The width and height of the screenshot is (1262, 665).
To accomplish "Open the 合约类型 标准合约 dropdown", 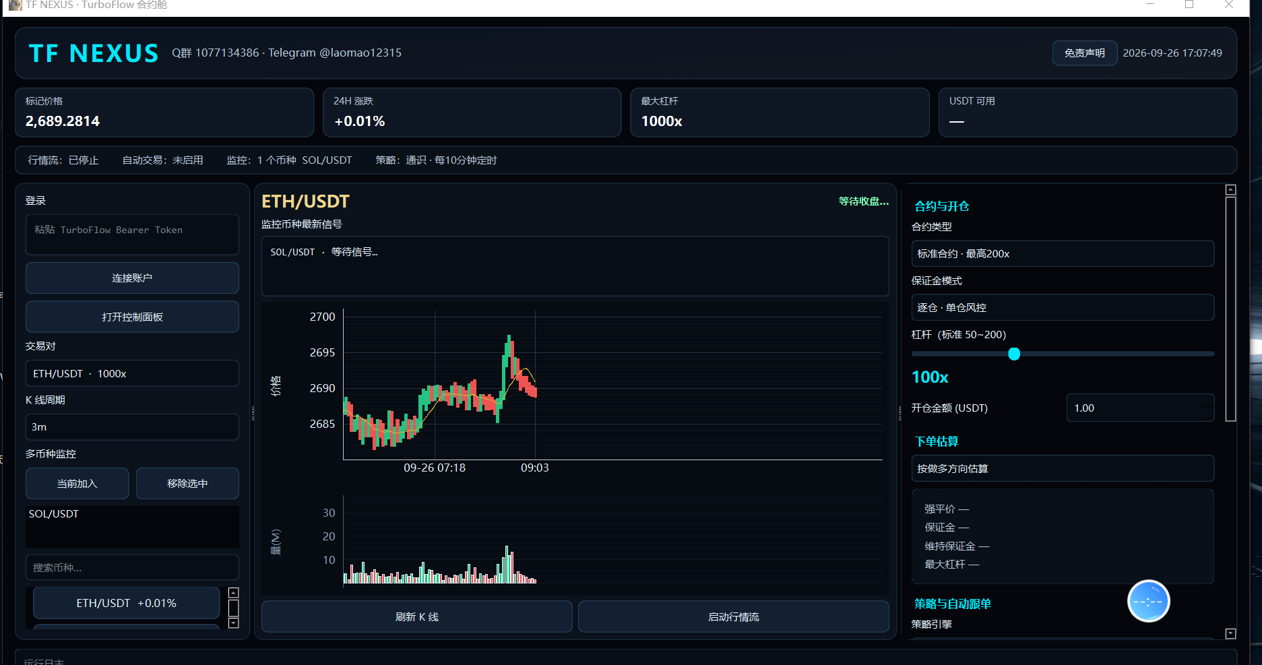I will 1063,253.
